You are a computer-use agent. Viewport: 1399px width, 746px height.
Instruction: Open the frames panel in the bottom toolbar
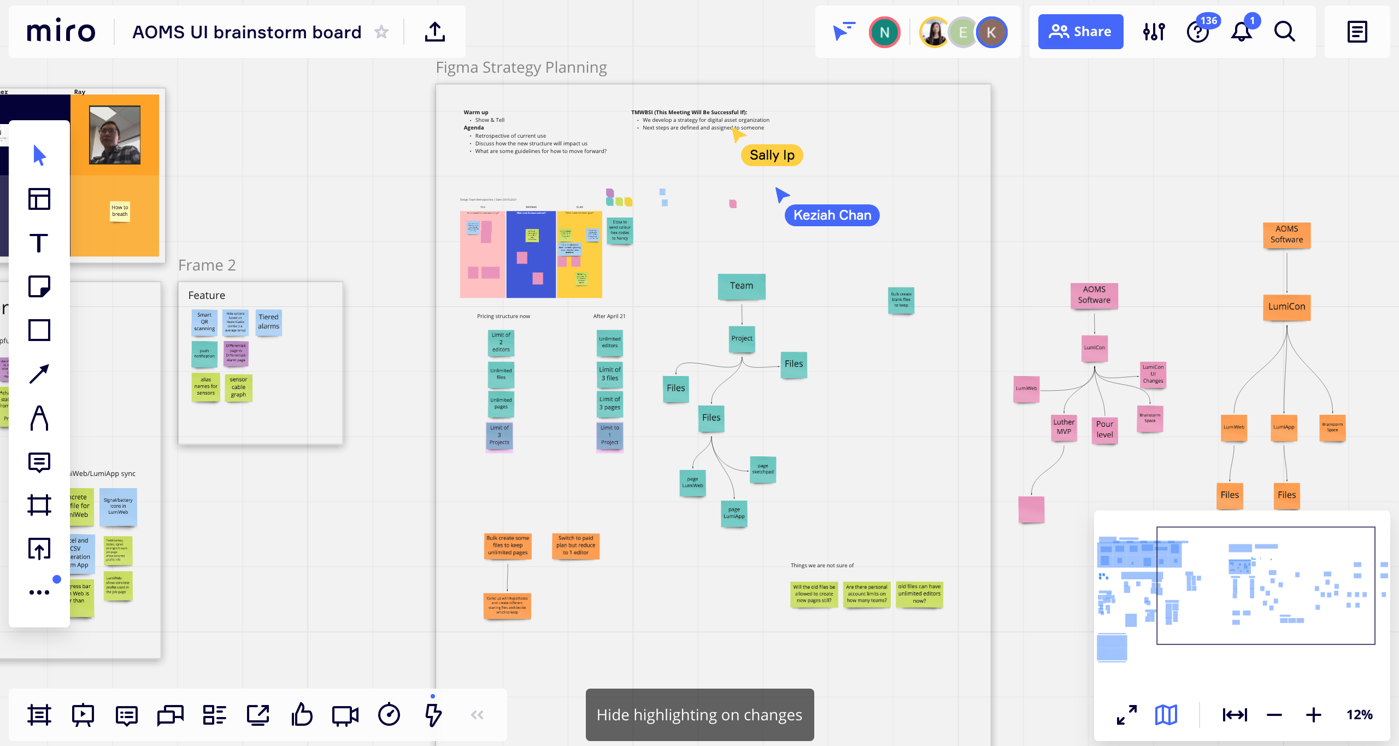click(39, 715)
